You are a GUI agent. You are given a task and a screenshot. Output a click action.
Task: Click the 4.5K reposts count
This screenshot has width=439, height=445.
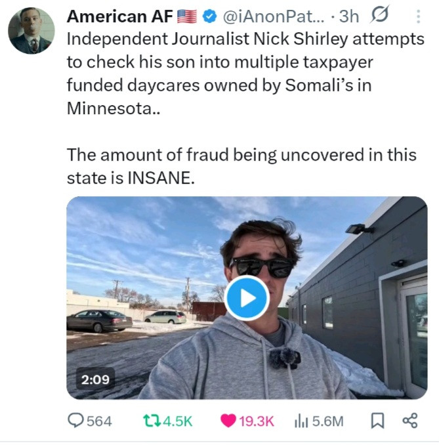pos(176,421)
